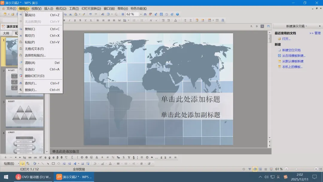Click the Format Painter brush icon

(84, 14)
